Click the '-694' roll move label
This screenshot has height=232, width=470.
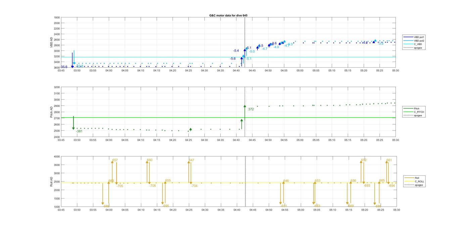(391, 185)
